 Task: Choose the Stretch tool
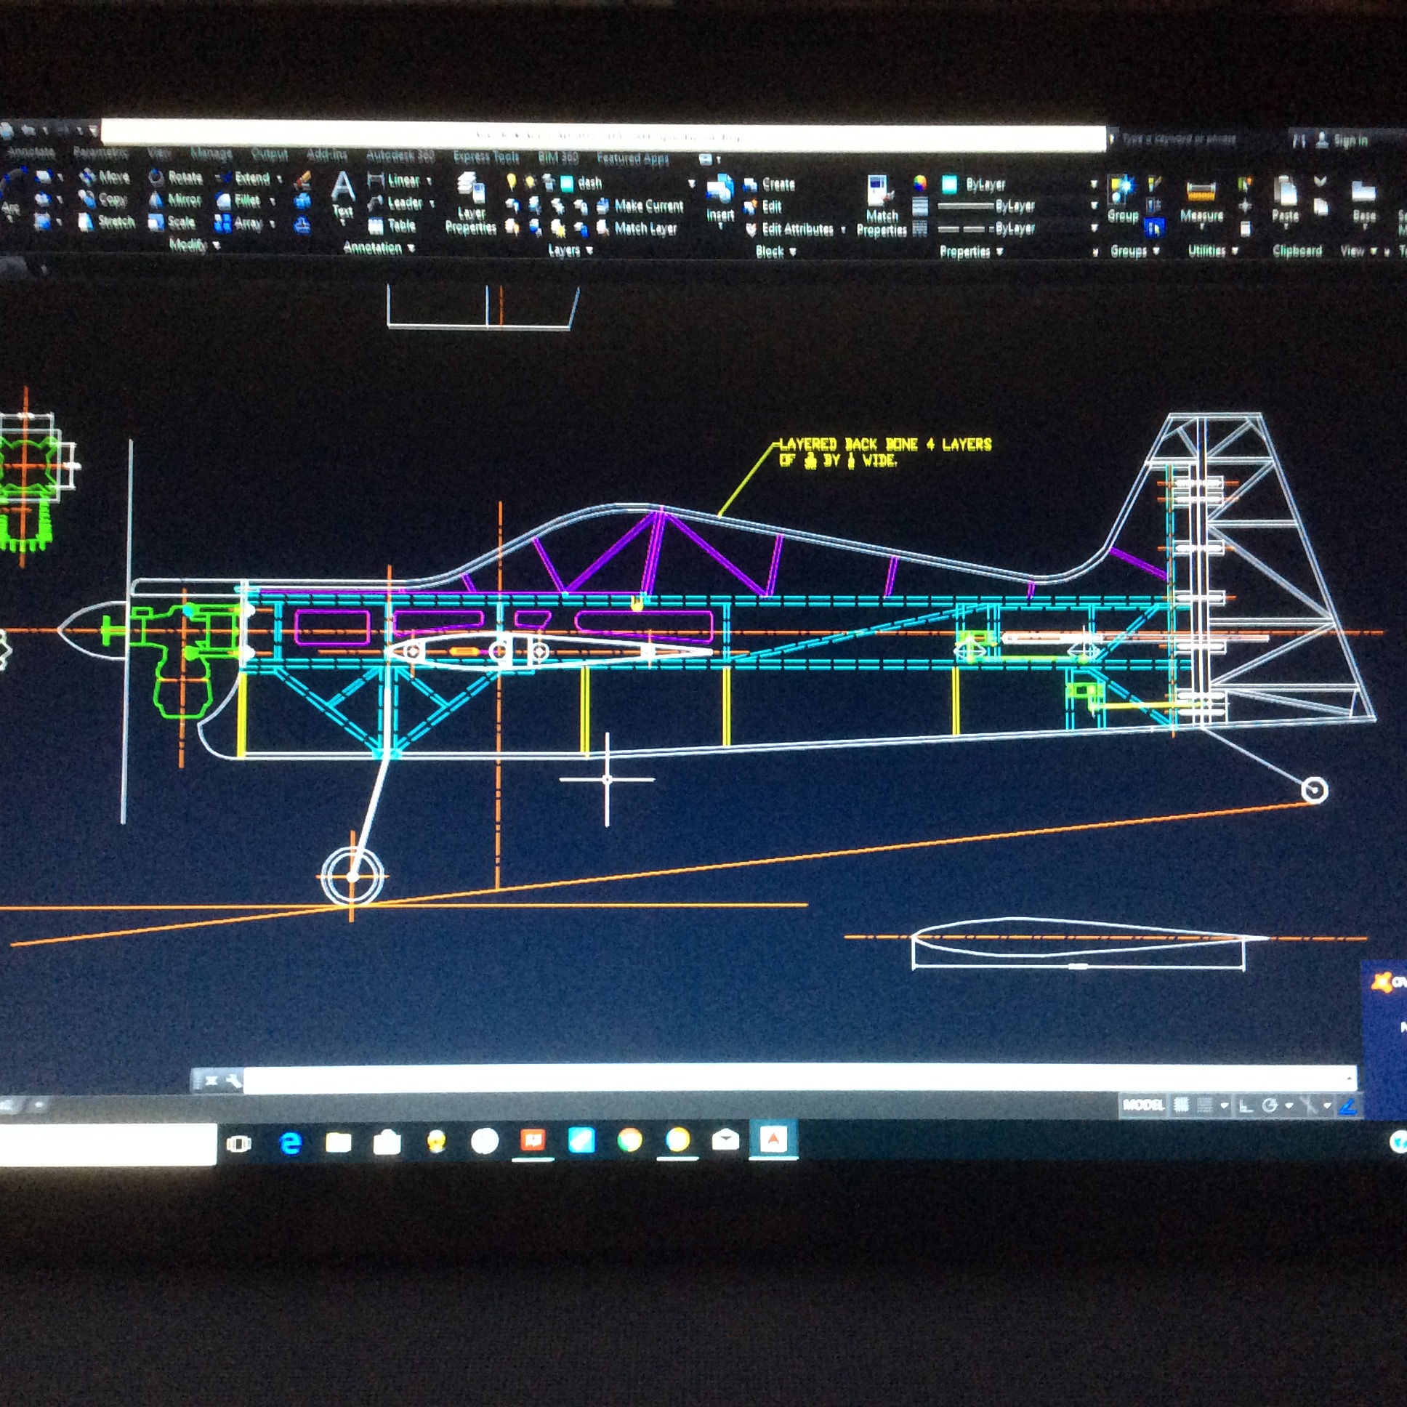click(108, 222)
